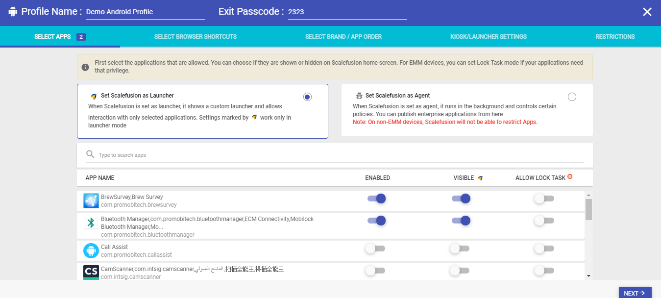Select Set Scalefusion as Launcher radio button
661x298 pixels.
pyautogui.click(x=307, y=97)
